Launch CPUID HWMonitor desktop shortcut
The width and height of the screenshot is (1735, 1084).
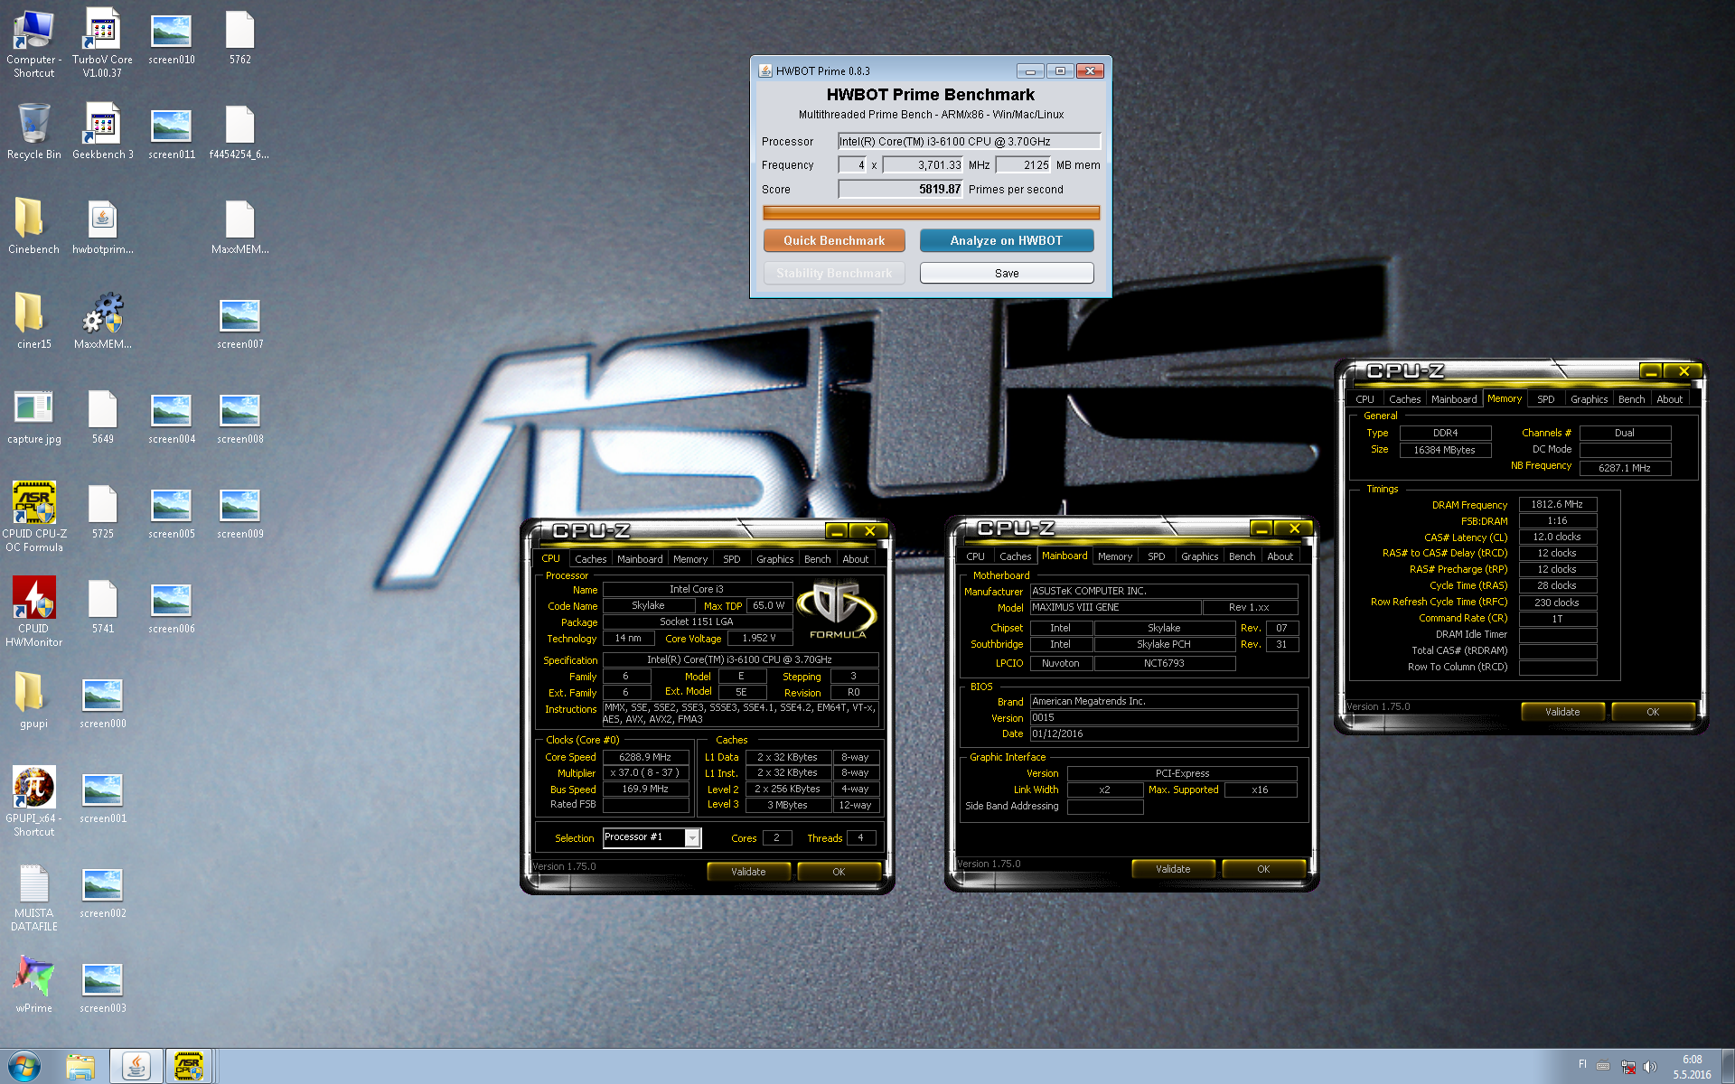33,612
